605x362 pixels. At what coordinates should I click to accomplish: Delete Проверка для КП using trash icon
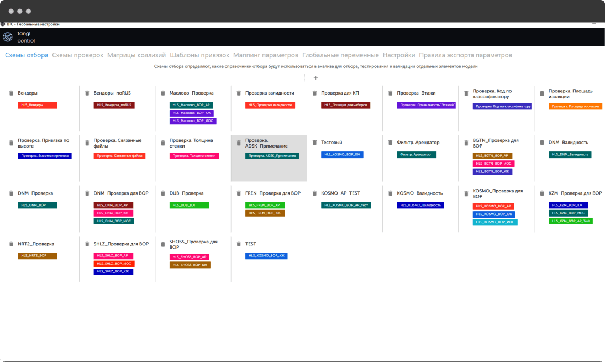tap(314, 93)
